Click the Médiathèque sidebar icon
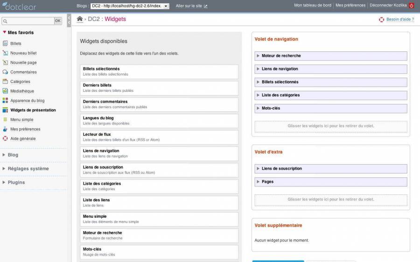 point(6,91)
